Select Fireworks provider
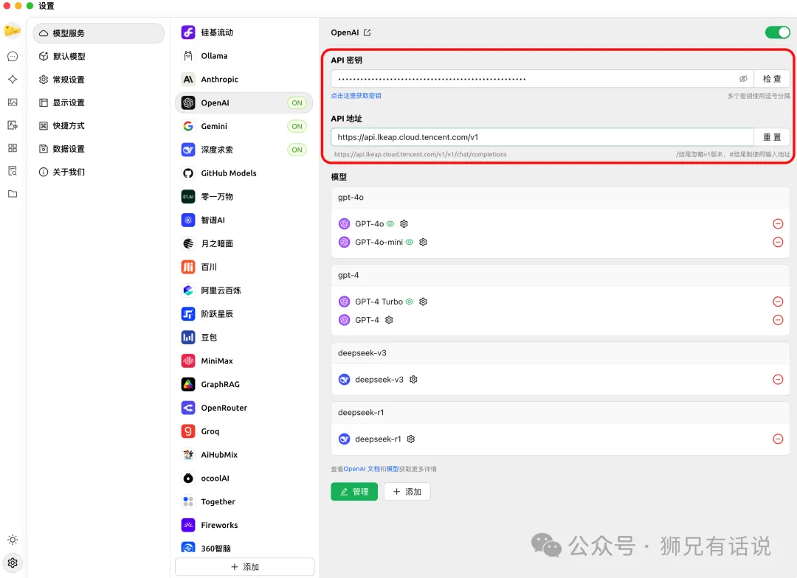 (244, 525)
